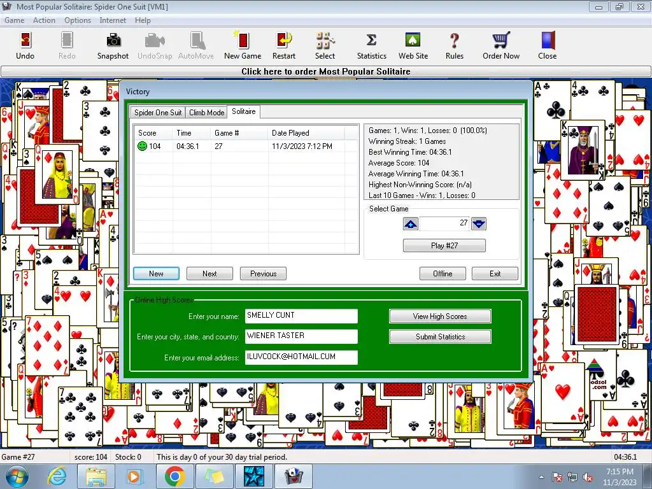
Task: Sort by the Date Played column header
Action: [x=306, y=133]
